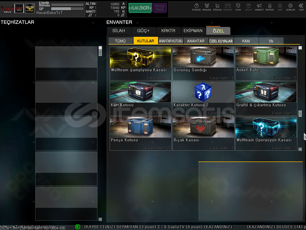
Task: Click the HasanBabaTsT player name
Action: pyautogui.click(x=50, y=13)
